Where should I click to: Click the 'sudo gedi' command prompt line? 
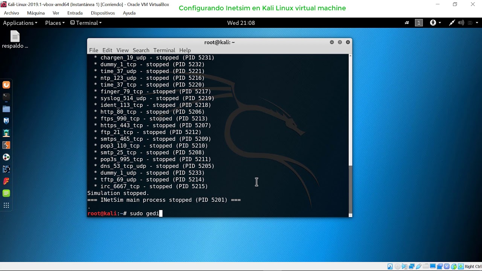[x=124, y=213]
